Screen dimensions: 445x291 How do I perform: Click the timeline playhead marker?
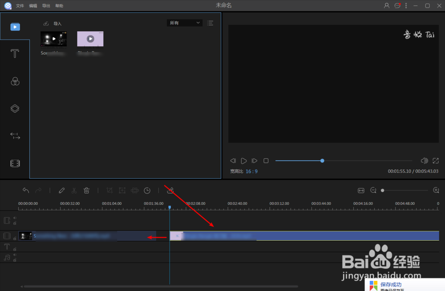tap(170, 207)
